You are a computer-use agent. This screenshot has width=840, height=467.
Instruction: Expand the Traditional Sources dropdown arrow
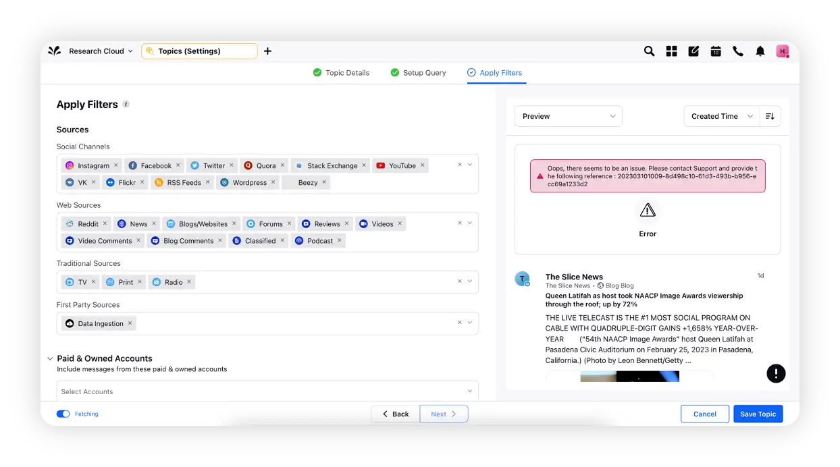click(x=470, y=281)
